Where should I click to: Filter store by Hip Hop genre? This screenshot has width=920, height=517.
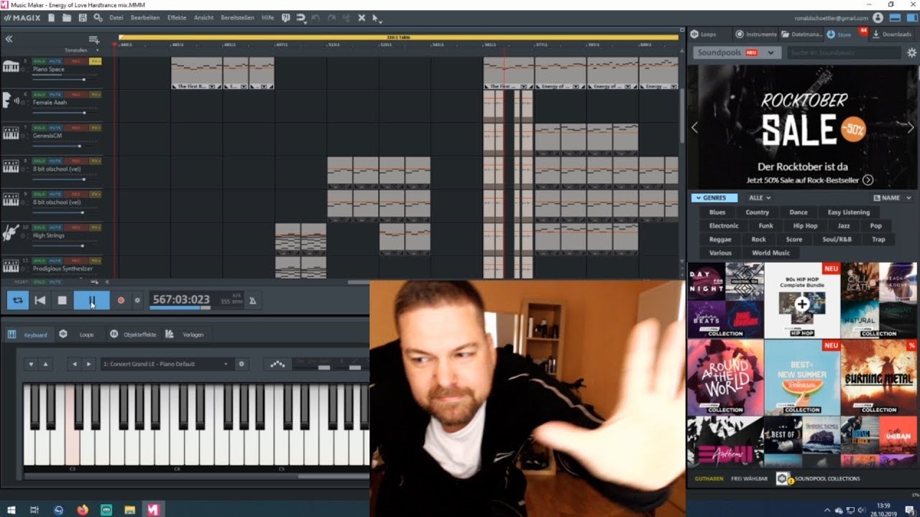point(805,225)
